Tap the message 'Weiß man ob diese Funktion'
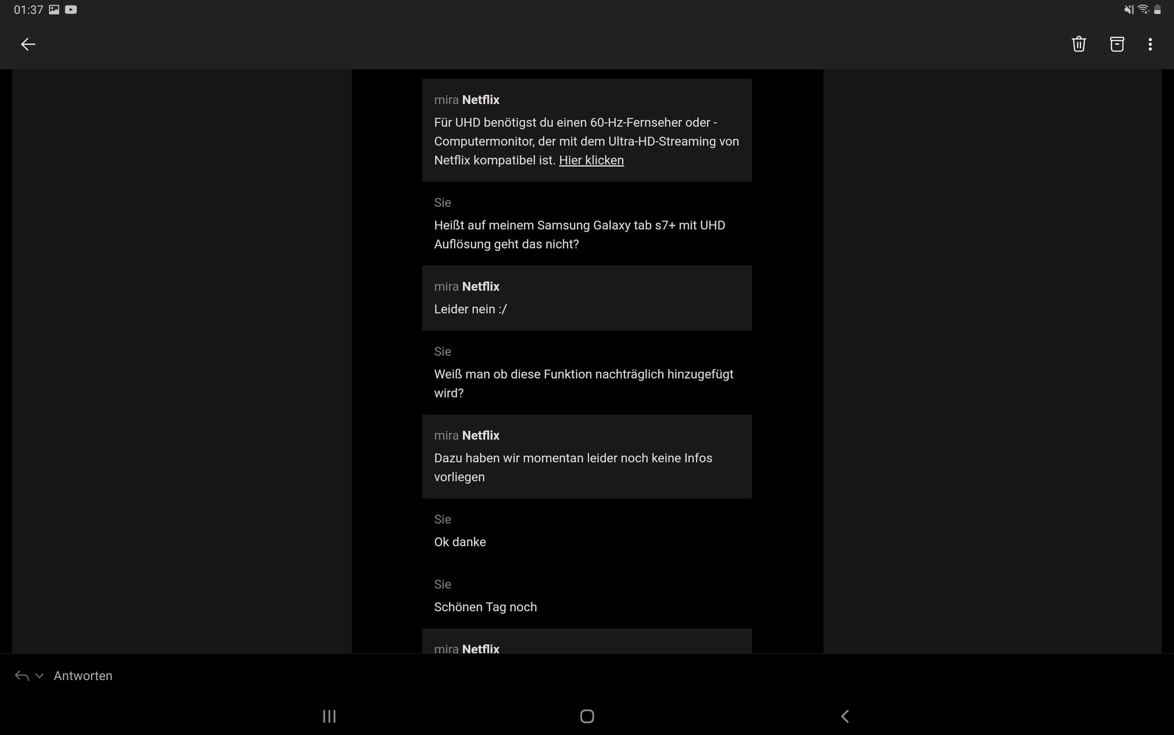1174x735 pixels. click(583, 383)
